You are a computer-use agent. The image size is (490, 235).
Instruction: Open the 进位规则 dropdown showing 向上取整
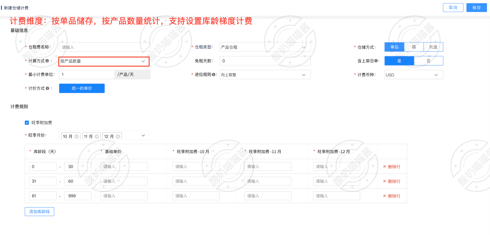265,75
